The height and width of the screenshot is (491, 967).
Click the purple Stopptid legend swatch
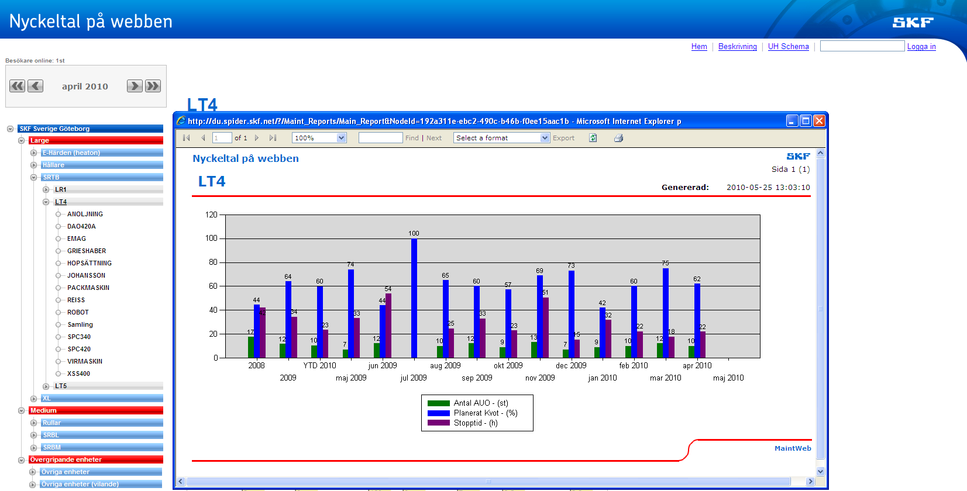(x=438, y=423)
